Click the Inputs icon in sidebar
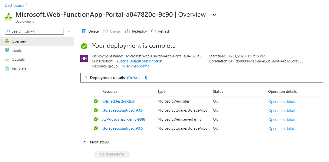329x162 pixels. point(7,50)
